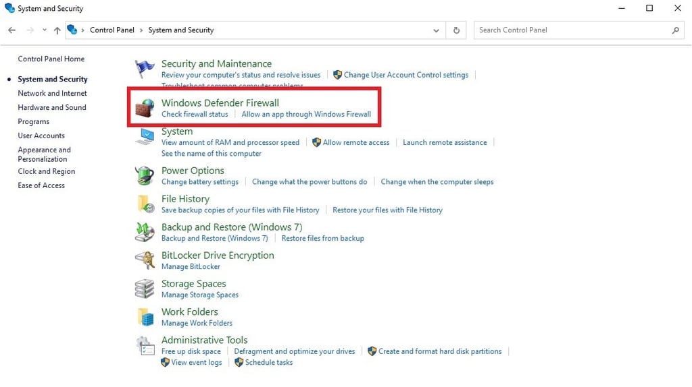Open the recent locations dropdown arrow
Image resolution: width=692 pixels, height=387 pixels.
pos(45,30)
